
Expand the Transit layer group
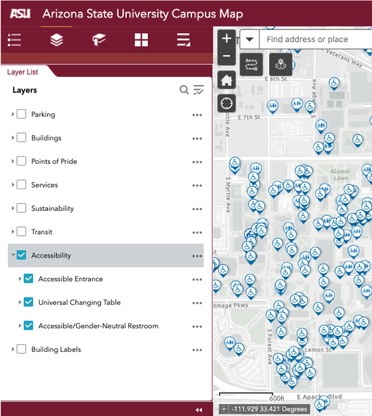(12, 232)
